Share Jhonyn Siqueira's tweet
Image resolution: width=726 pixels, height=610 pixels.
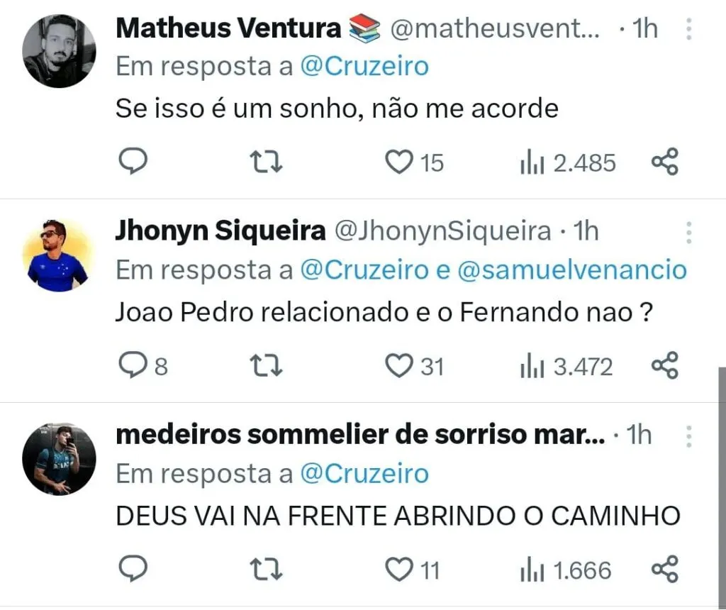[x=665, y=366]
